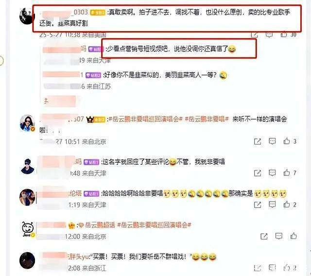Open the smiley cartoon face avatar profile
The image size is (311, 276).
28,229
